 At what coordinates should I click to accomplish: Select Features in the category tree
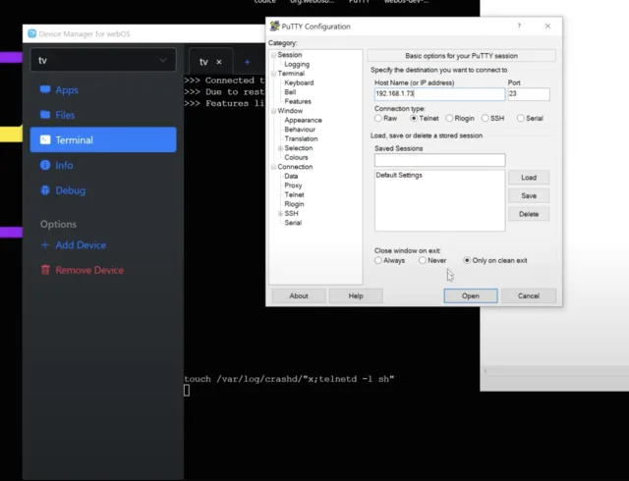(x=298, y=101)
